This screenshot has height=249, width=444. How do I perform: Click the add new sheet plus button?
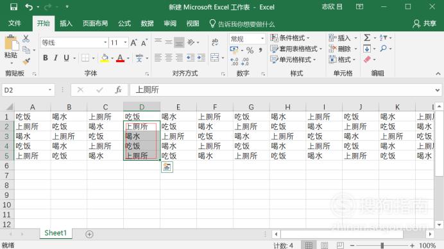pyautogui.click(x=89, y=234)
